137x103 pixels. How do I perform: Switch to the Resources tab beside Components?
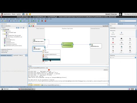[x=121, y=24]
